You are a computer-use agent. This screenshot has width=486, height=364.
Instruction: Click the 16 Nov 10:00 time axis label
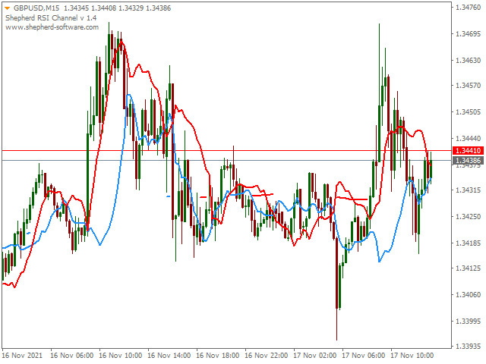pos(121,356)
